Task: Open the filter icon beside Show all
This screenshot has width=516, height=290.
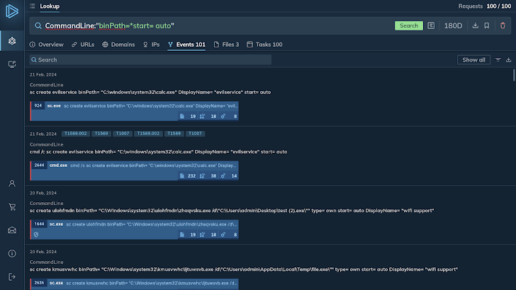Action: [x=498, y=60]
